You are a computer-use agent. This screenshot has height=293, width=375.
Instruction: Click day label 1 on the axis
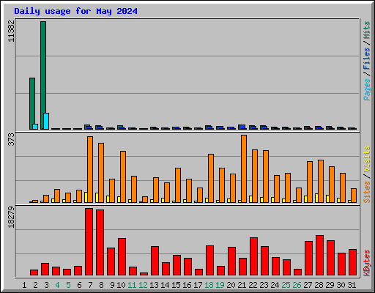(24, 285)
